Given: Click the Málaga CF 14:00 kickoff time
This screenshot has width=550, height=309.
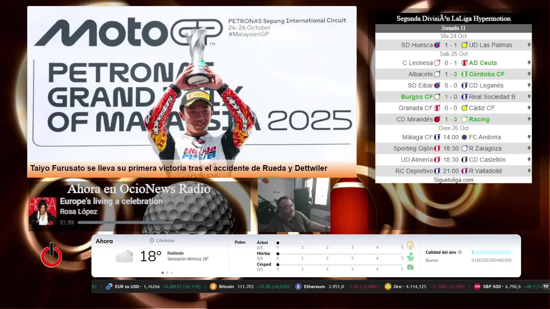Looking at the screenshot, I should pyautogui.click(x=451, y=137).
